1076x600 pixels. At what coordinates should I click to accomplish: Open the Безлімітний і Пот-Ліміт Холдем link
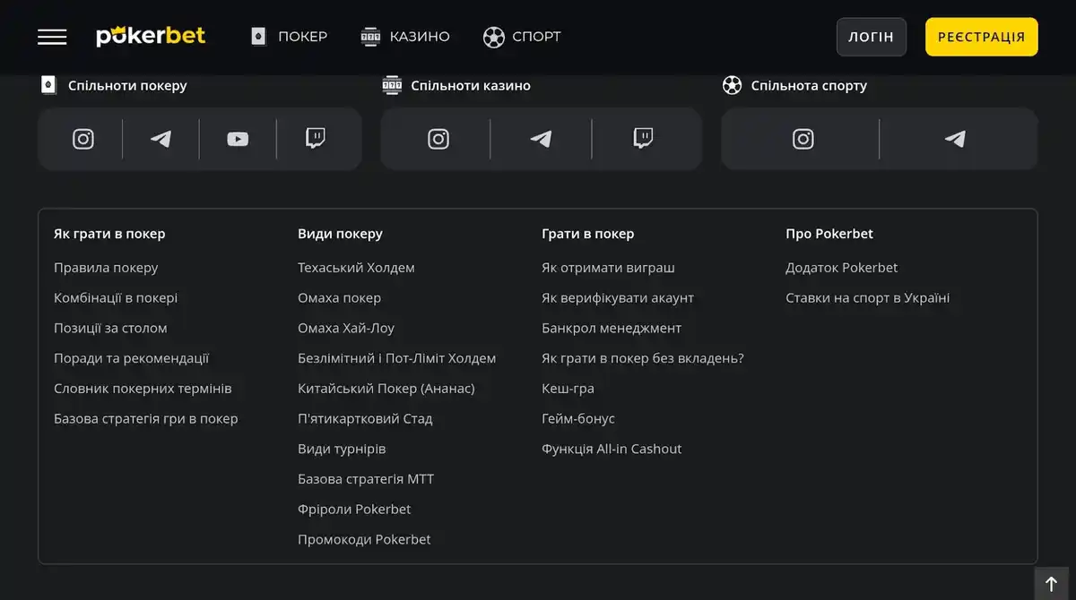[x=396, y=358]
